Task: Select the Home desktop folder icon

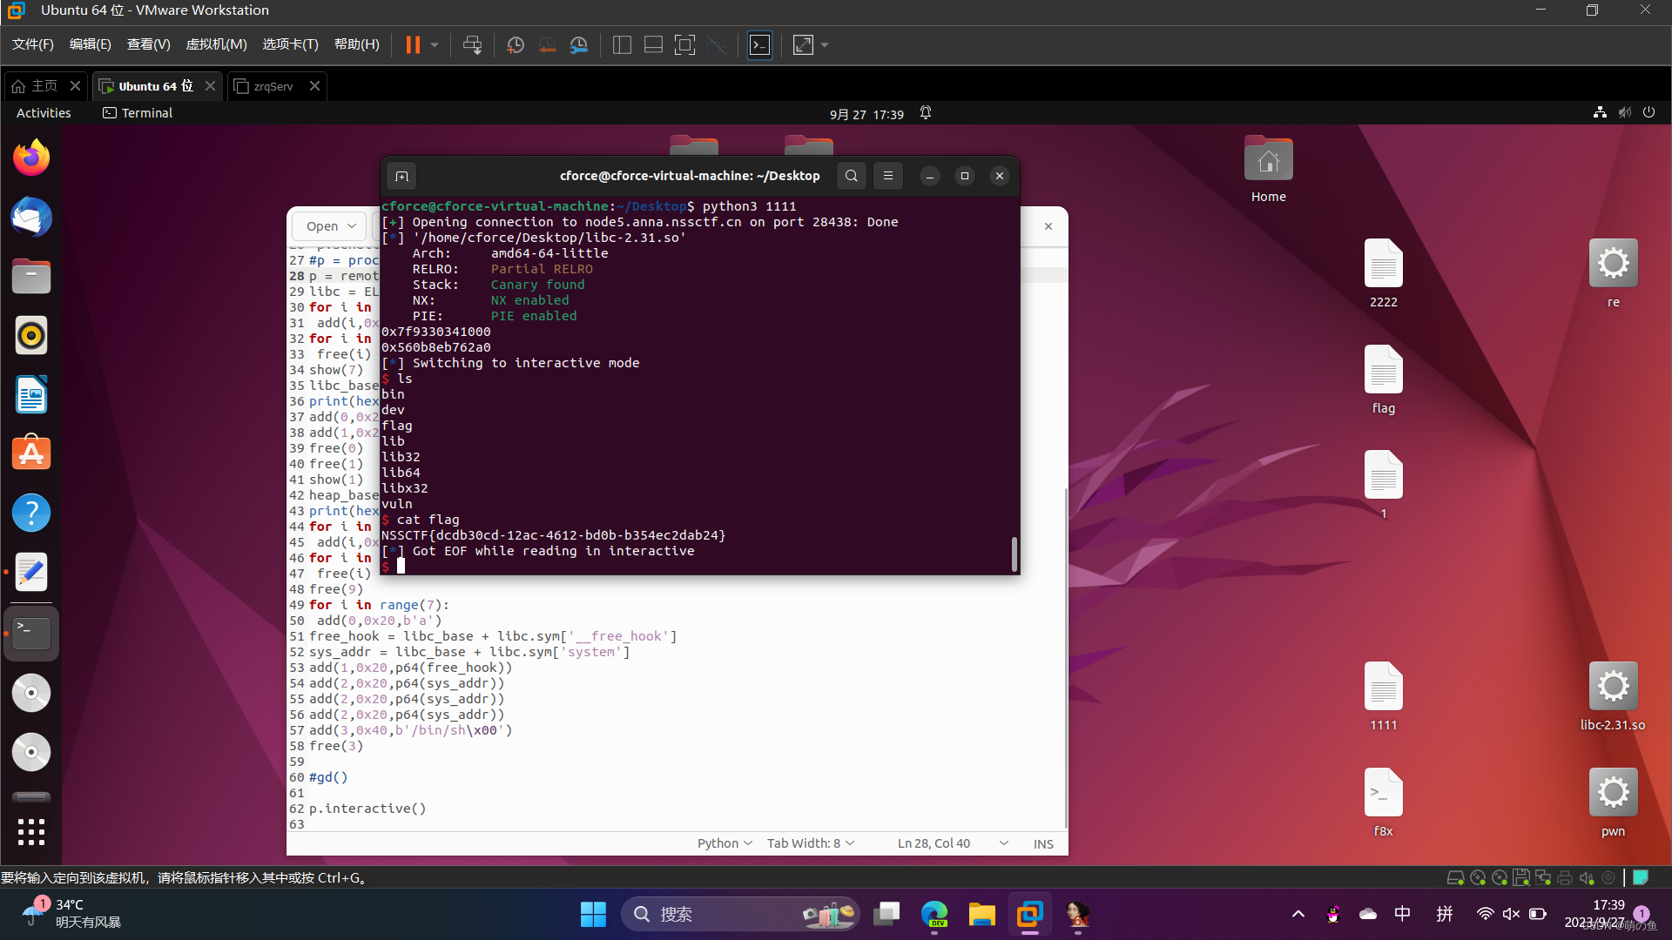Action: (1268, 170)
